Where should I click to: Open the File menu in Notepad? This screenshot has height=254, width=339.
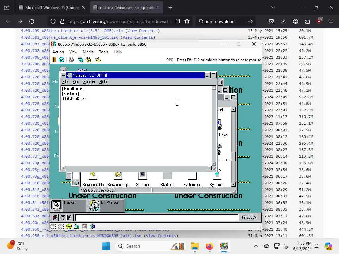(65, 82)
